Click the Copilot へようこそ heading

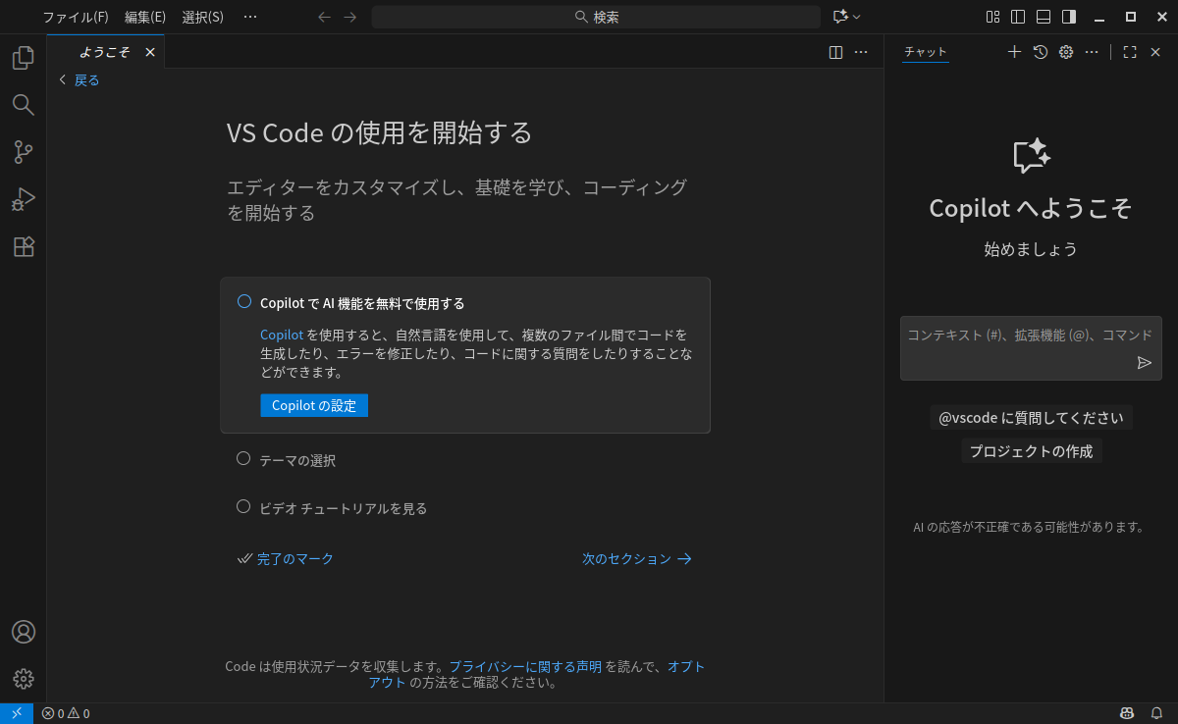click(x=1031, y=208)
